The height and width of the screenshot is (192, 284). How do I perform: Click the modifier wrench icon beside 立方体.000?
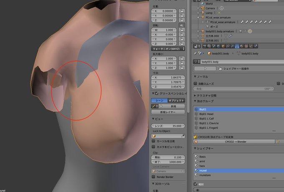pos(231,36)
